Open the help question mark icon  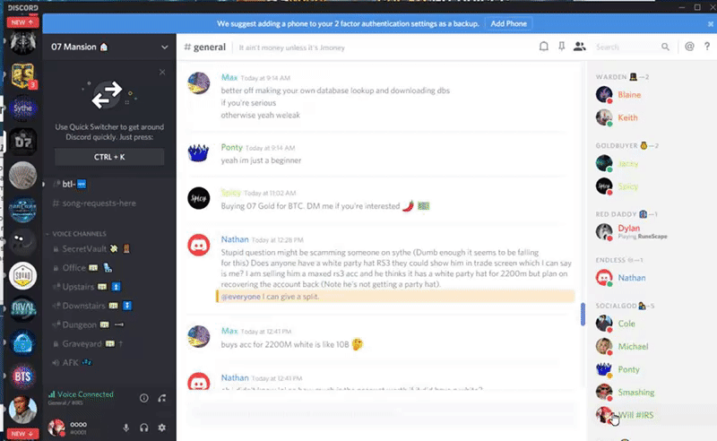(707, 47)
